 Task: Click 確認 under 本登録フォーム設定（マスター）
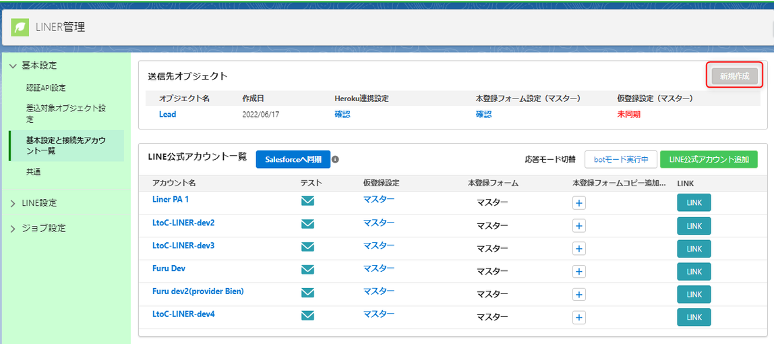[484, 114]
